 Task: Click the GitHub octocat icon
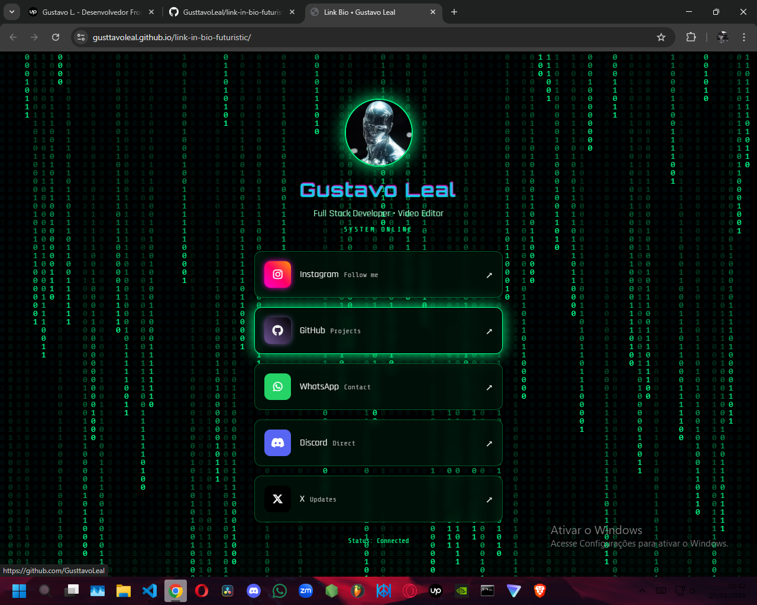click(277, 330)
